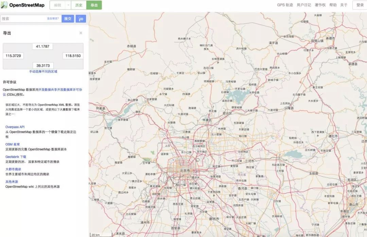Close the 导出 export panel
The width and height of the screenshot is (367, 237).
81,33
